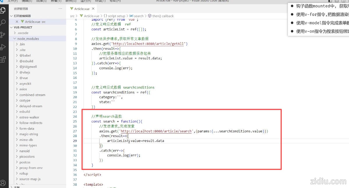Screen dimensions: 349x188
Task: Expand the axios folder
Action: (x=23, y=89)
